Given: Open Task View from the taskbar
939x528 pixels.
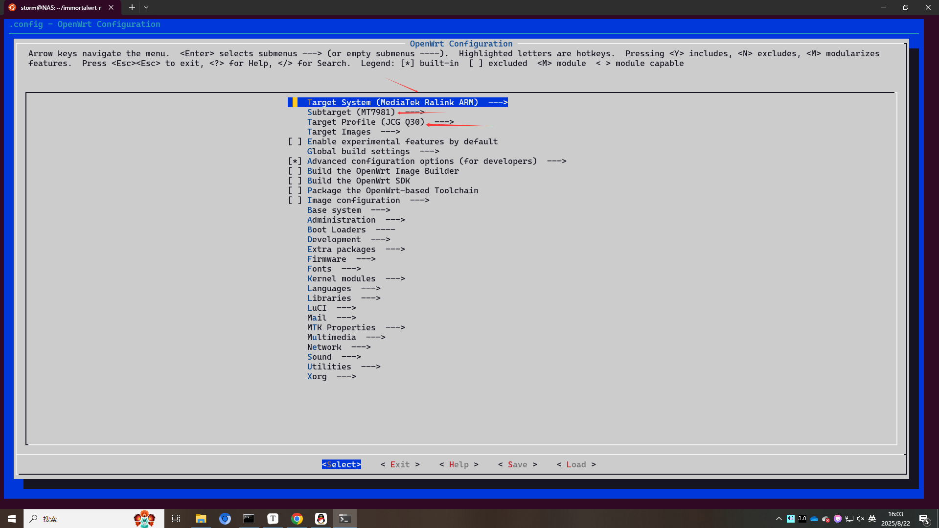Looking at the screenshot, I should coord(176,519).
